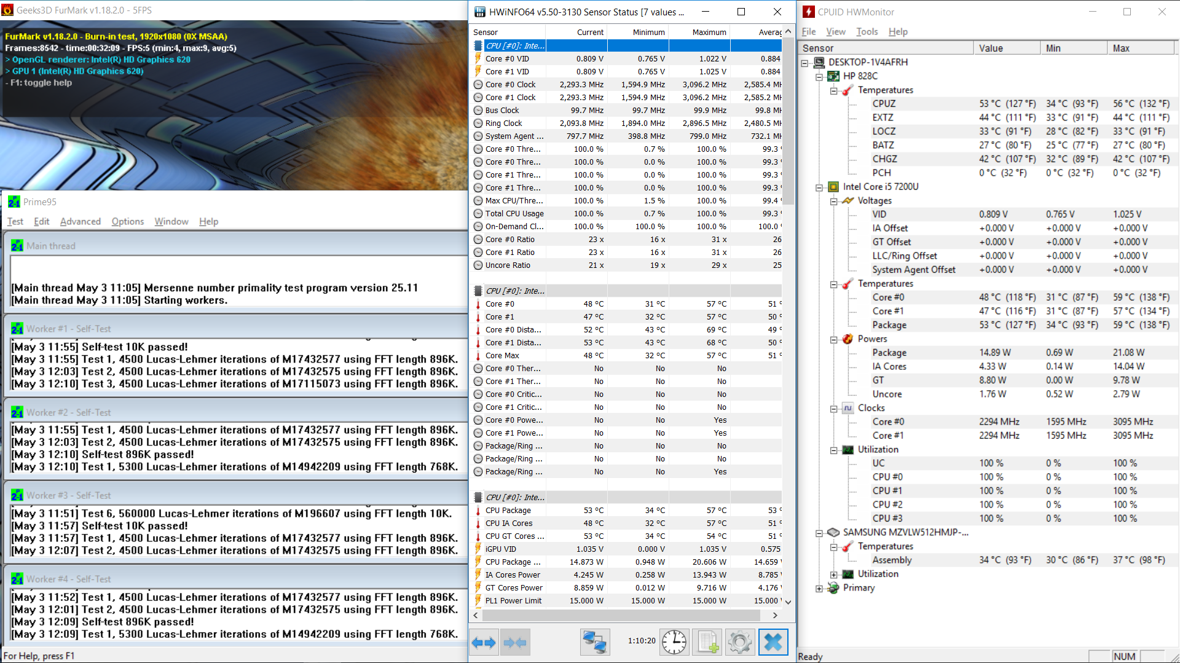Open the Tools menu in HWMonitor
This screenshot has width=1180, height=663.
click(x=867, y=32)
